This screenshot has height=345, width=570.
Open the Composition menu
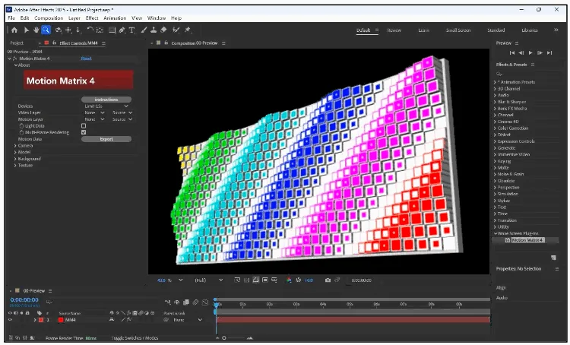point(49,17)
